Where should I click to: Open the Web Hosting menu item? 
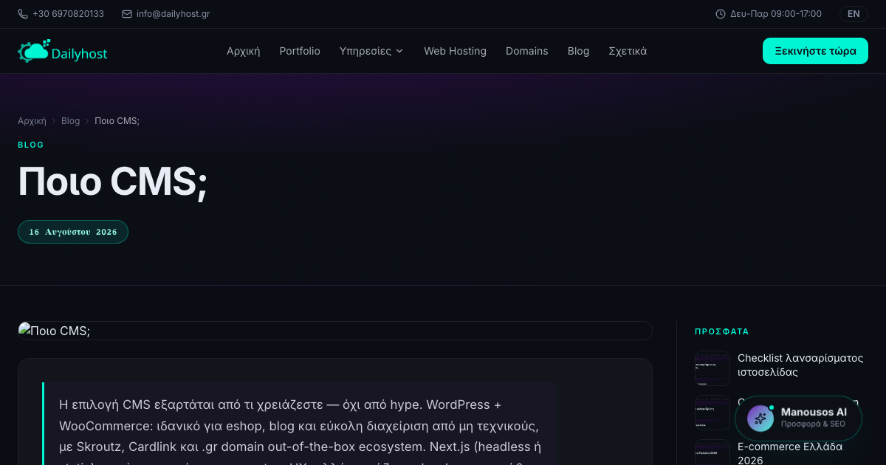[x=455, y=51]
